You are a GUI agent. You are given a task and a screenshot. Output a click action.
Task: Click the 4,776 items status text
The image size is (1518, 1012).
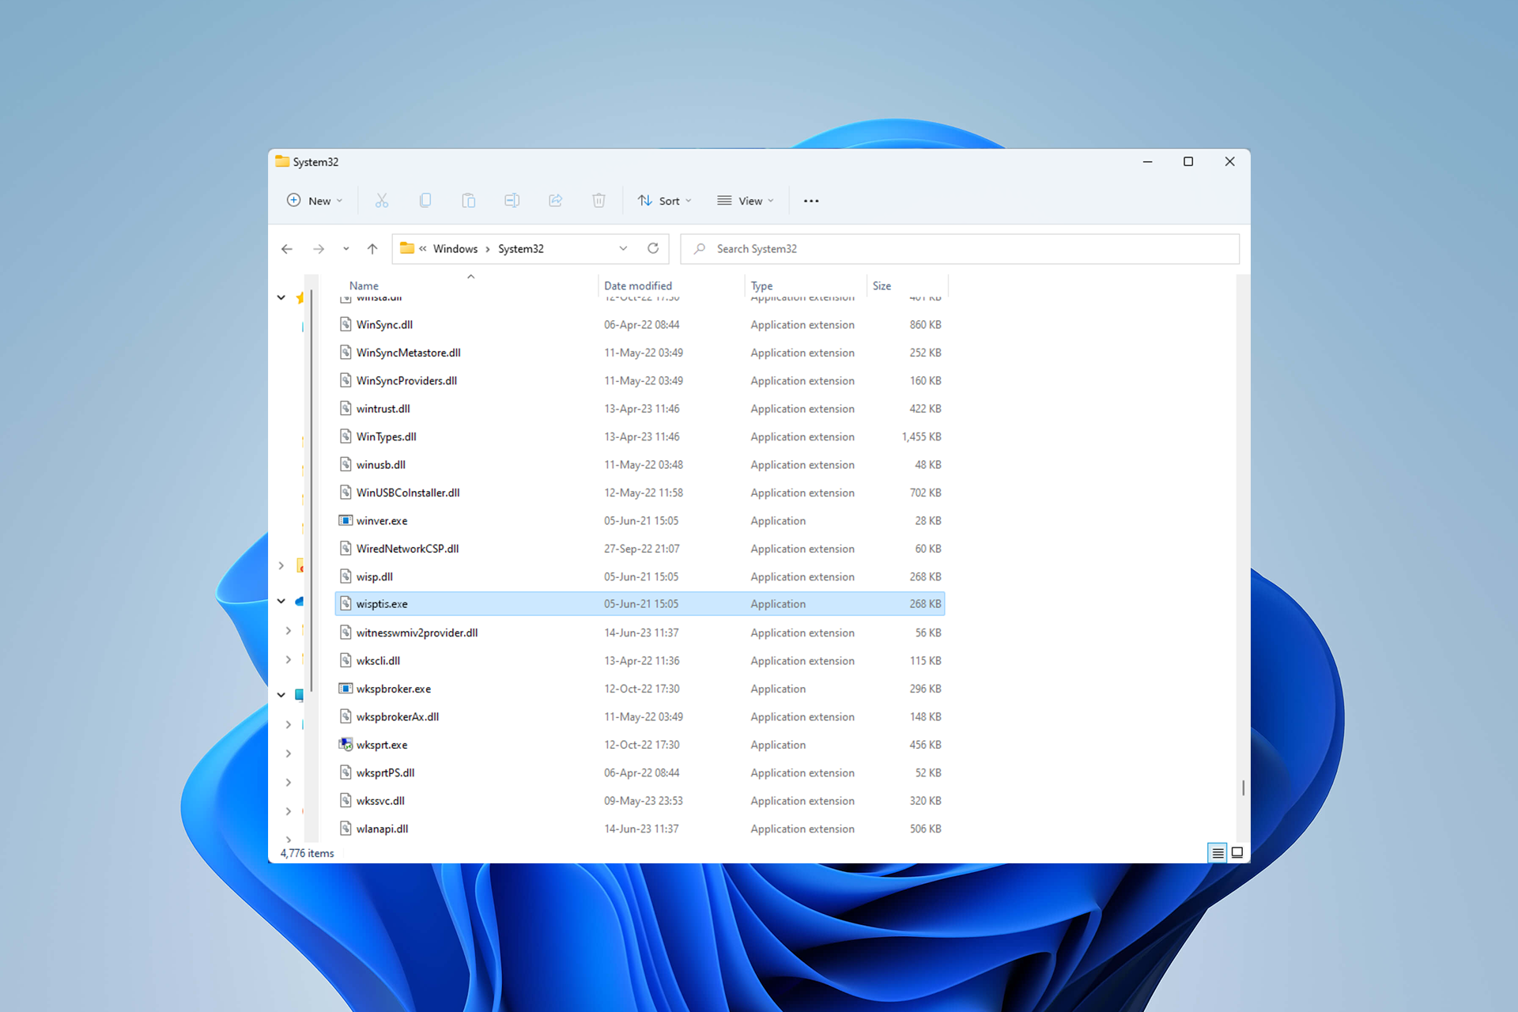click(307, 853)
